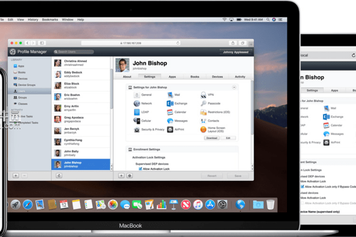
Task: Open the gear action menu below the details
Action: click(130, 175)
